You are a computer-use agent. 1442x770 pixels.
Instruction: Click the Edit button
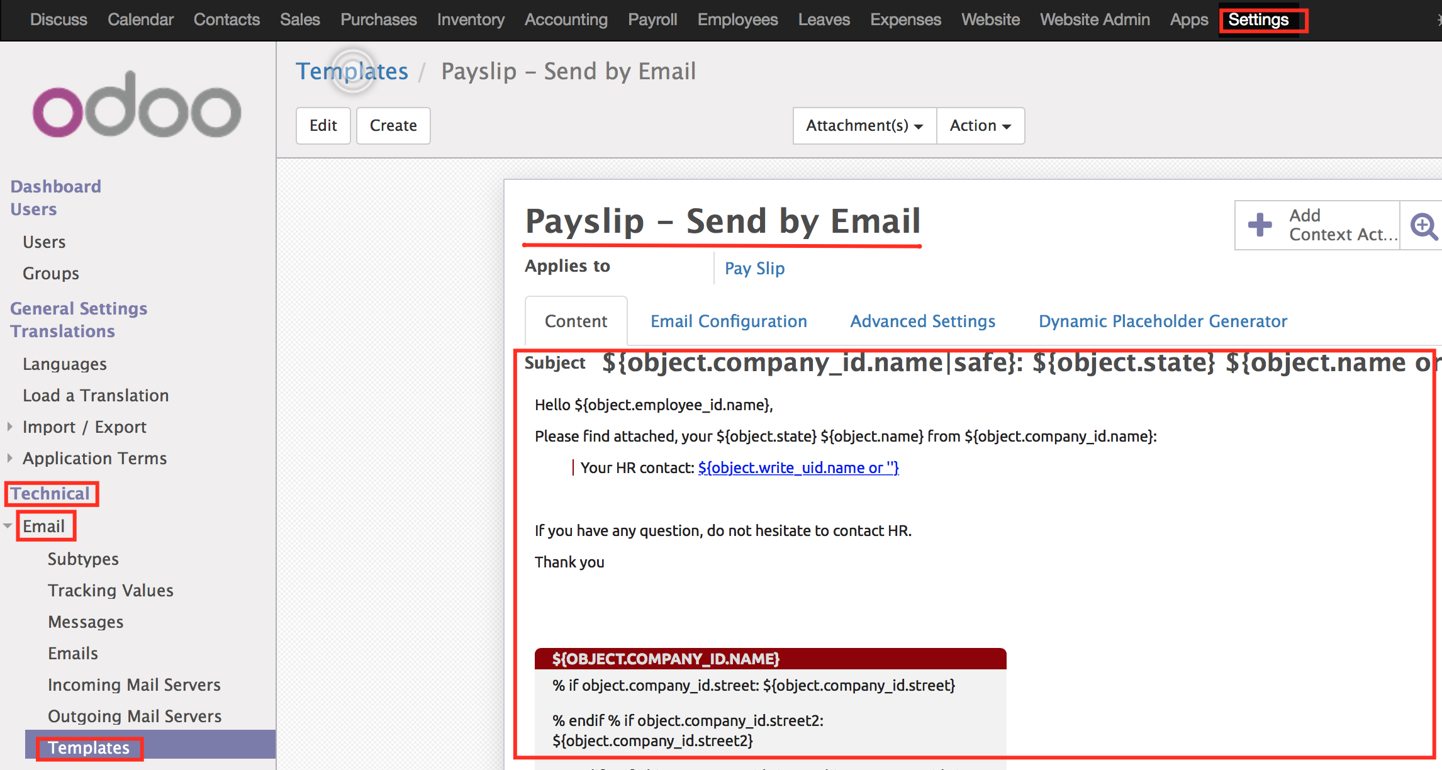pyautogui.click(x=323, y=126)
